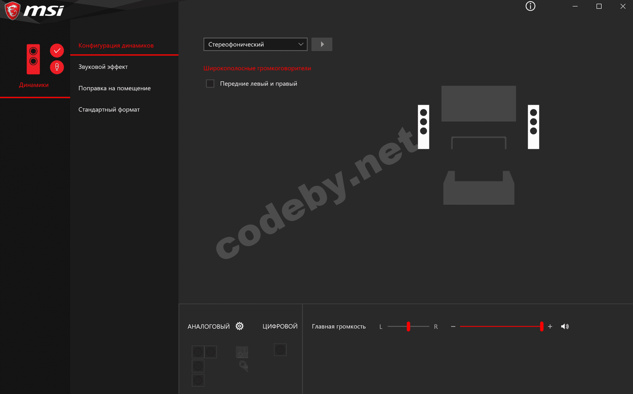Open the info icon in the title bar

(x=530, y=6)
